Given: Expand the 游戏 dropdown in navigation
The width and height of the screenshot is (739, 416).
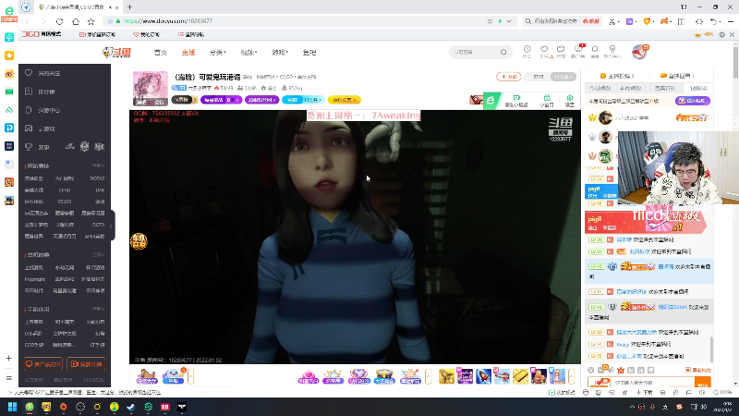Looking at the screenshot, I should coord(280,53).
